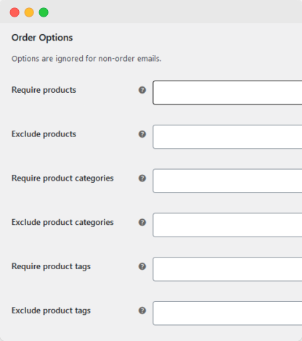
Task: Select the Require product categories field
Action: [227, 181]
